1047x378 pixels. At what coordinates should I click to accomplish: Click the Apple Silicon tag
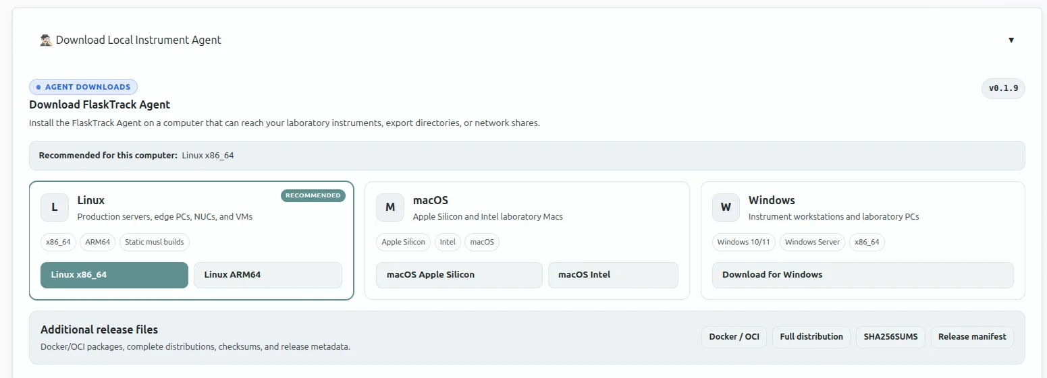(404, 242)
